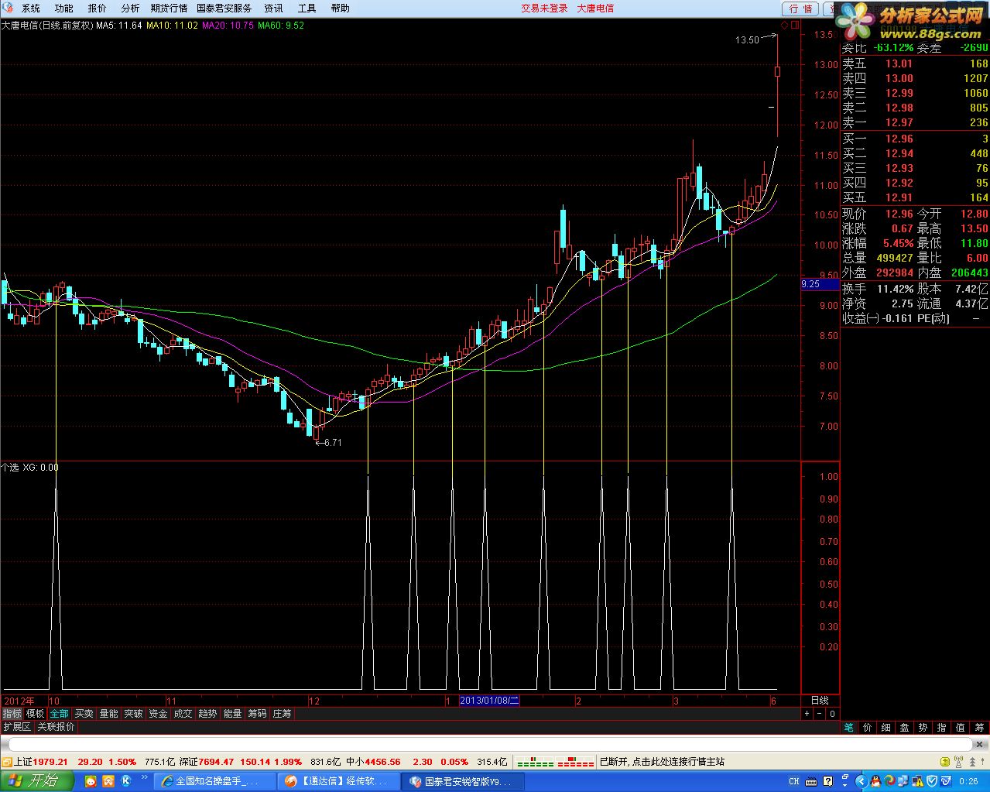Click the 大唐电信 stock name in title bar
990x792 pixels.
pyautogui.click(x=595, y=9)
